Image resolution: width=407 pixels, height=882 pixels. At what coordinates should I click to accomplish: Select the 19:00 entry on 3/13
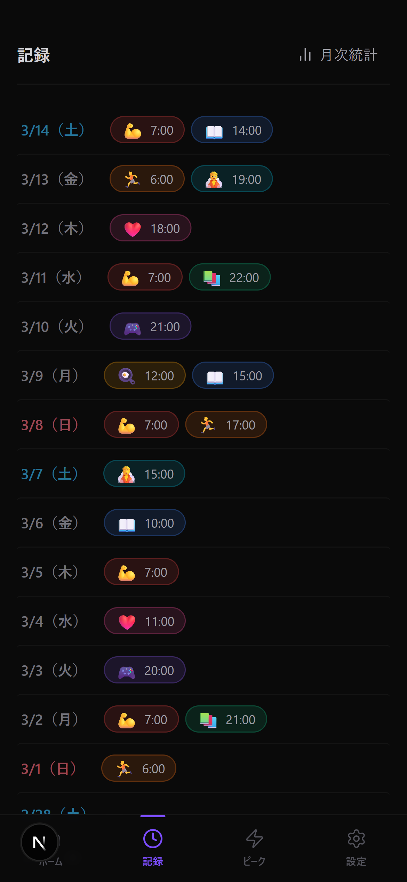[x=232, y=179]
